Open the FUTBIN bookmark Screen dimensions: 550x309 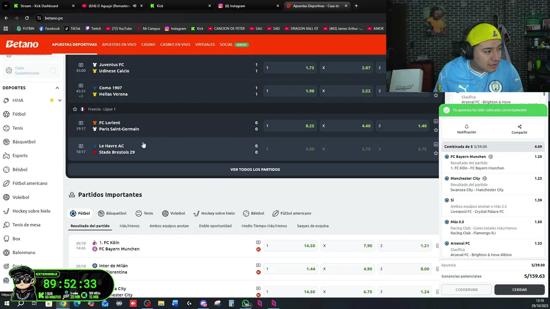25,29
